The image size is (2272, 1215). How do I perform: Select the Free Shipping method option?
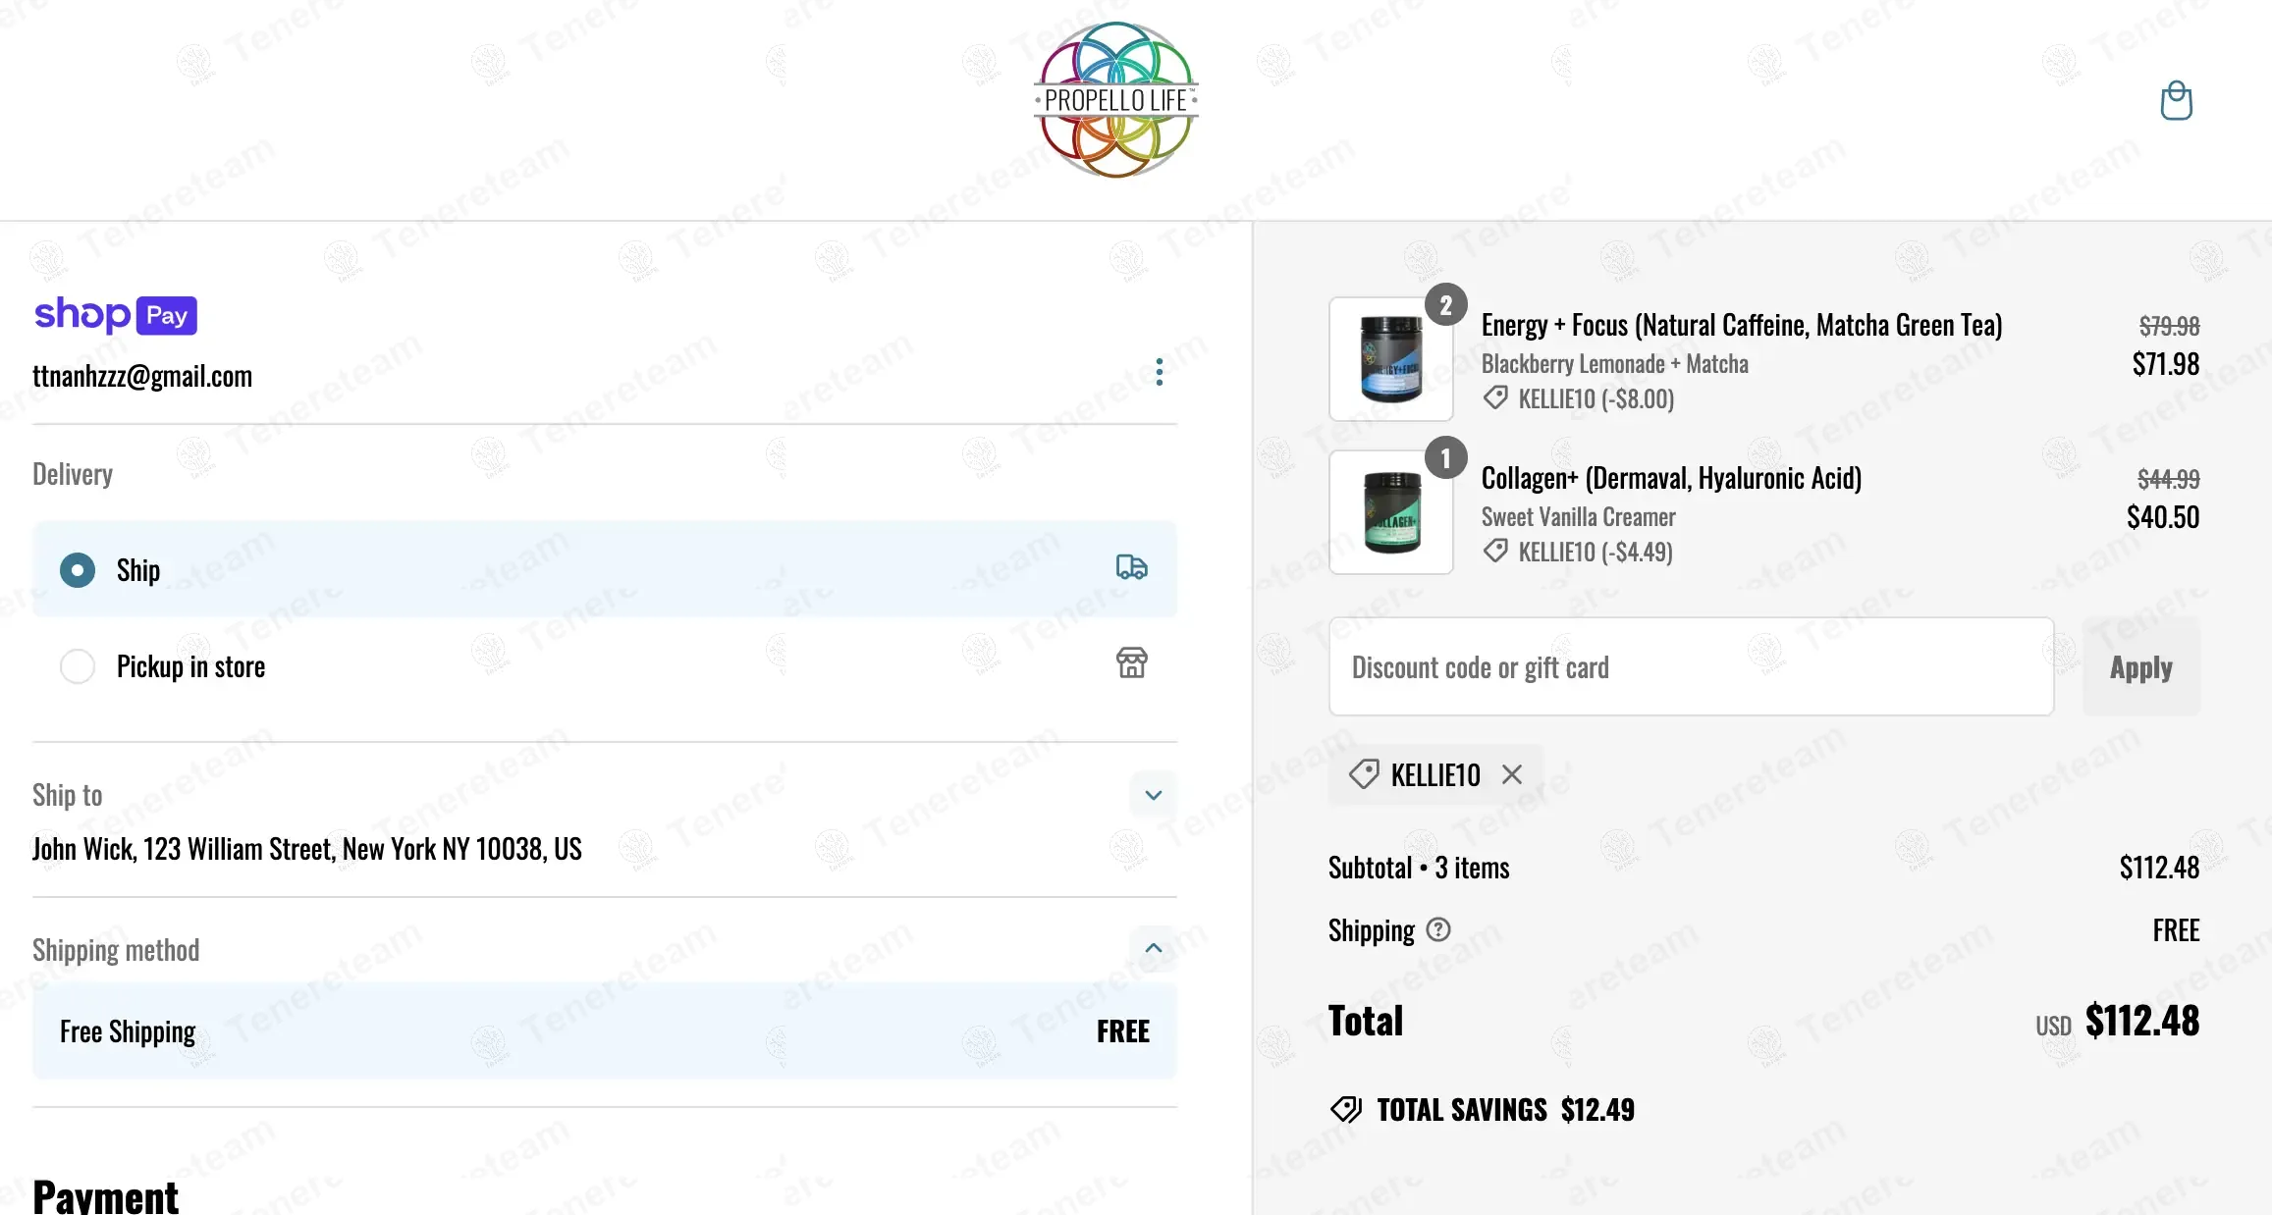[605, 1031]
